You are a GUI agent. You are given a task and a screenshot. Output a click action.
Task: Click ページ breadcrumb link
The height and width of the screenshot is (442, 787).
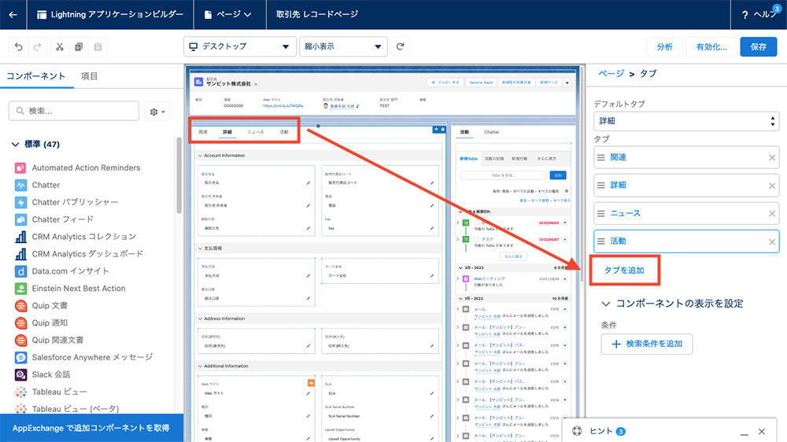(611, 74)
